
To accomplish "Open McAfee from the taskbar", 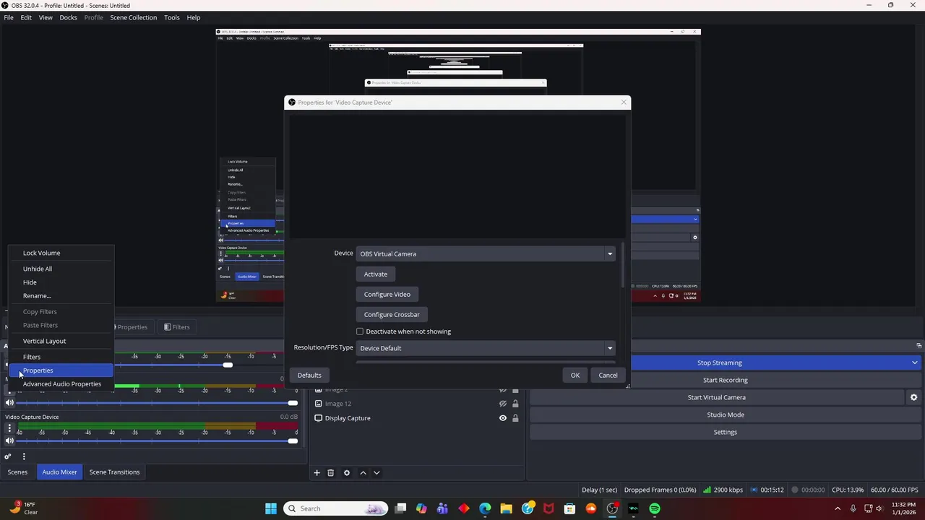I will click(548, 508).
